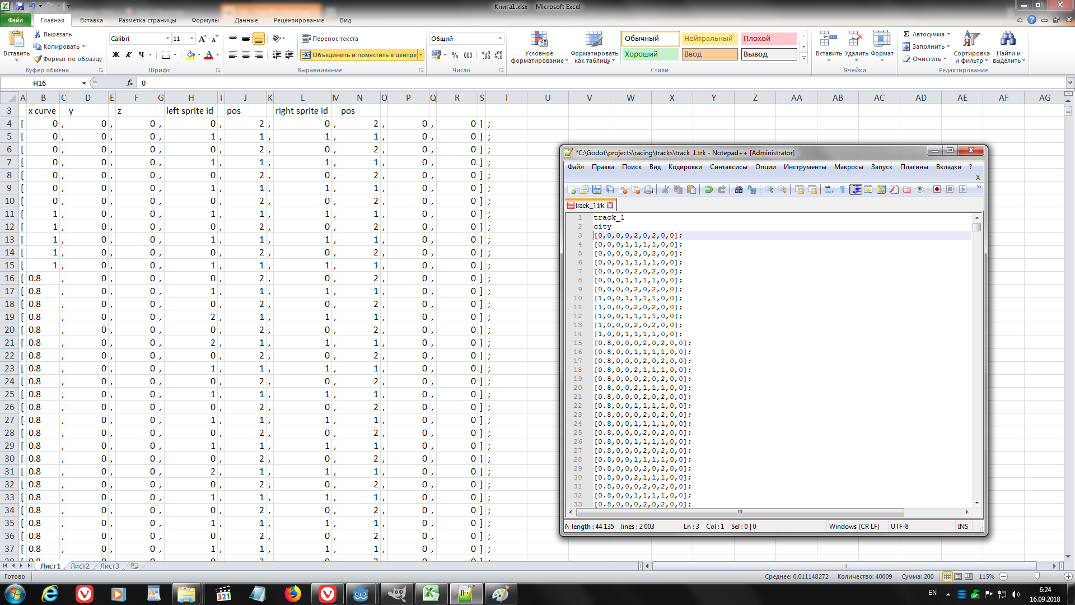Click the Redo arrow in Notepad++ toolbar
Screen dimensions: 1075x605
722,190
